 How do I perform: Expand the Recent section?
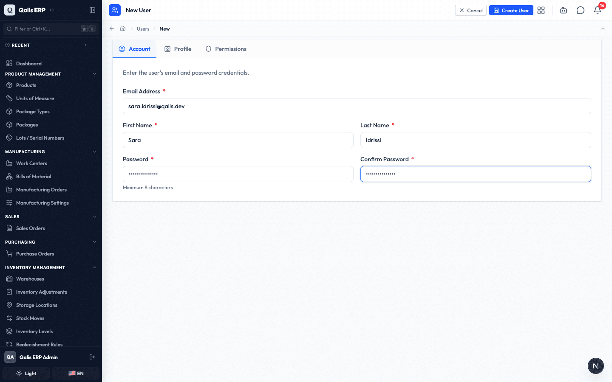click(x=85, y=45)
